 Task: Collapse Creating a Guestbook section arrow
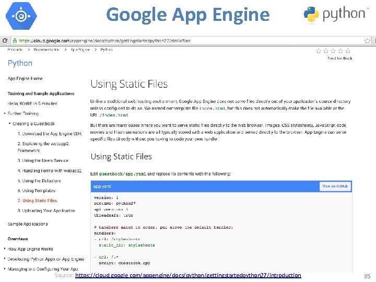[x=9, y=123]
